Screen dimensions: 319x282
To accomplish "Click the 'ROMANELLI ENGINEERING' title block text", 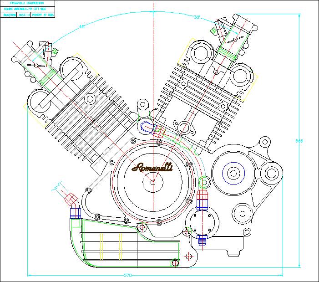I will click(x=27, y=3).
